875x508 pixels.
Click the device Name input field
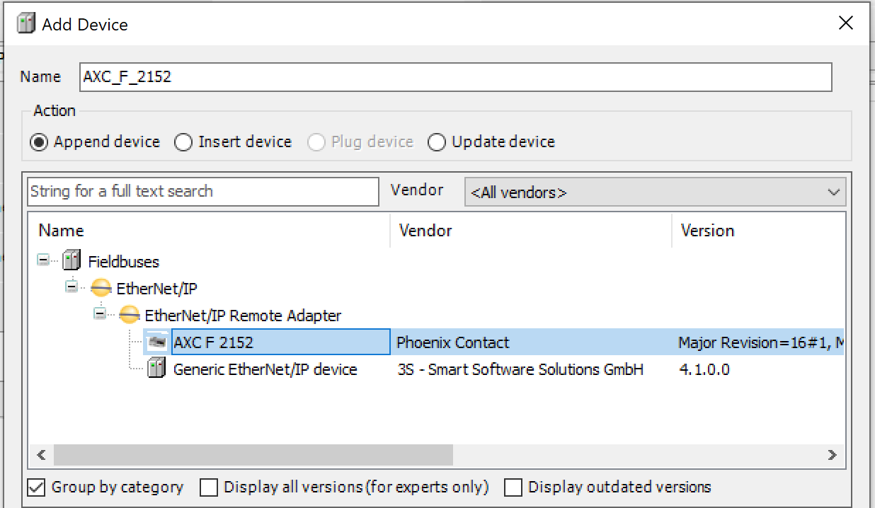(456, 77)
